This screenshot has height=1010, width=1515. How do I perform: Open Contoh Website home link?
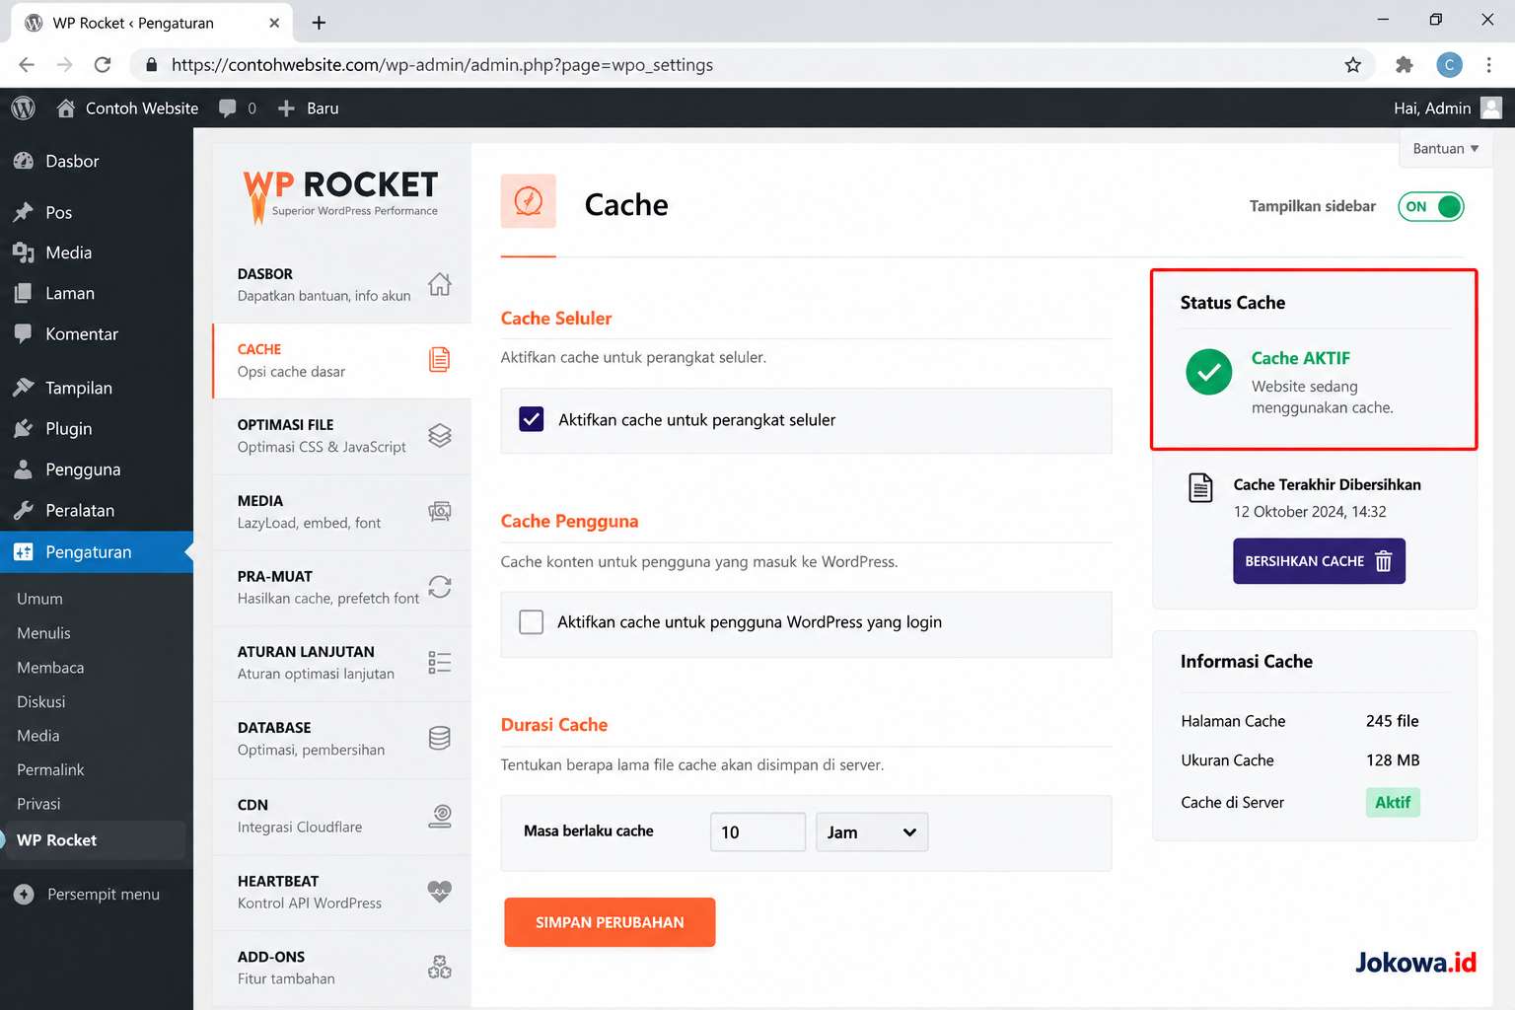[x=127, y=108]
